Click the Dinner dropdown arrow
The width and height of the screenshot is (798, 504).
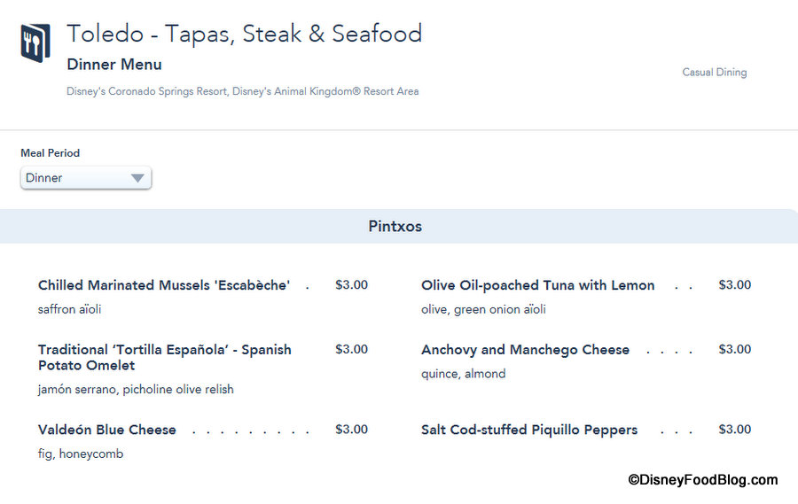[x=137, y=178]
